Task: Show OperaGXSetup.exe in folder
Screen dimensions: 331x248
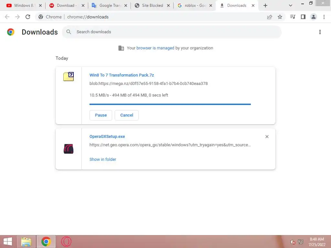Action: [102, 160]
